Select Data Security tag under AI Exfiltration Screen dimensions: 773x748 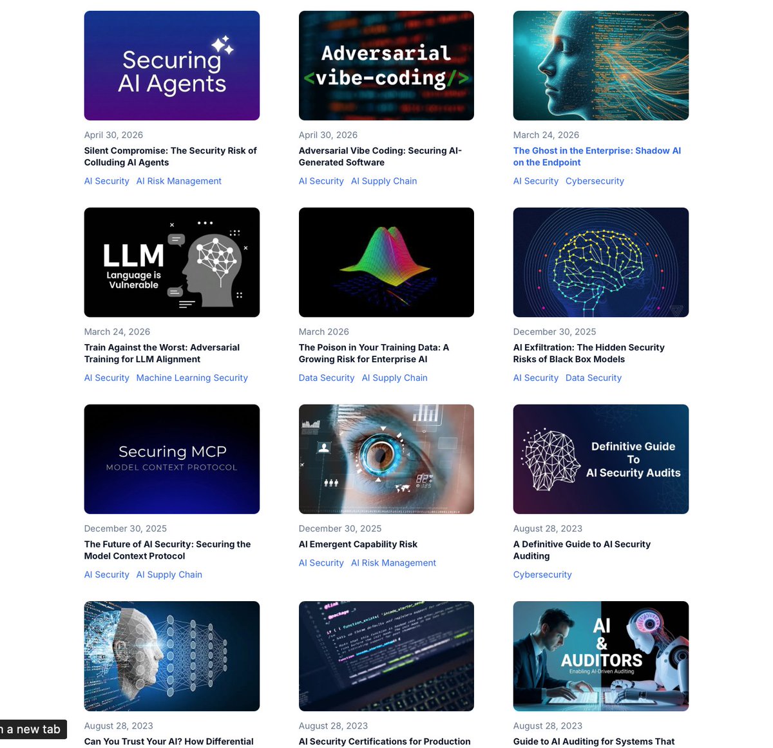point(593,378)
